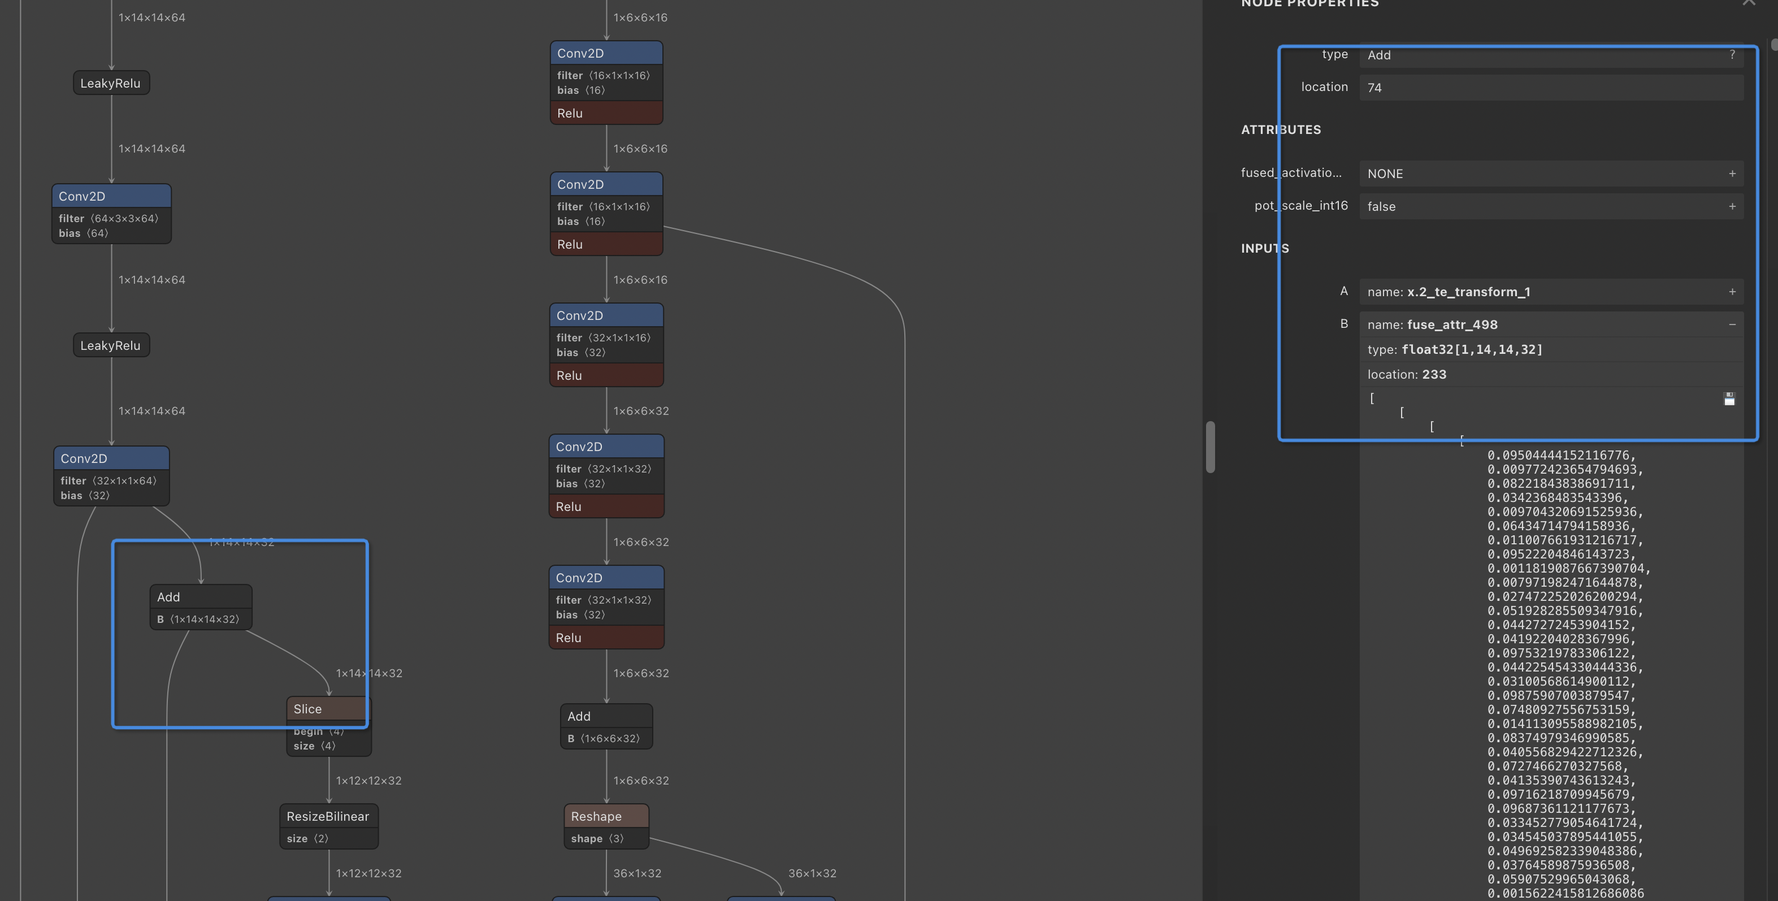The width and height of the screenshot is (1778, 901).
Task: Select Add node with B 1×6×6×32
Action: pos(605,717)
